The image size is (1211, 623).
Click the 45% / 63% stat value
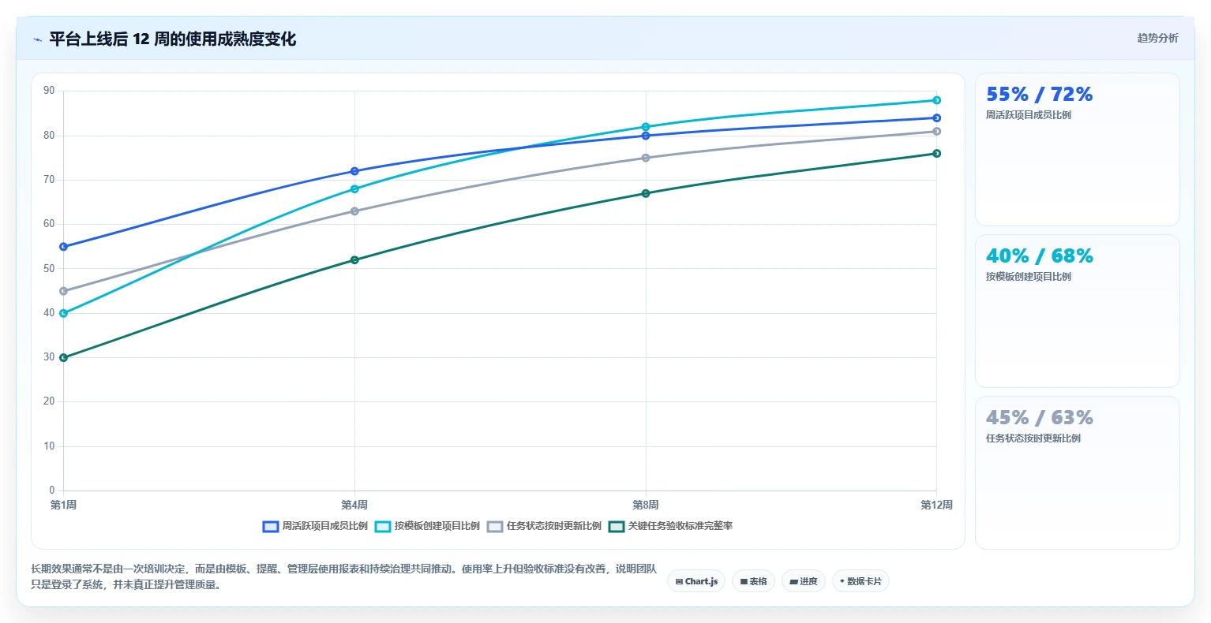click(1039, 418)
